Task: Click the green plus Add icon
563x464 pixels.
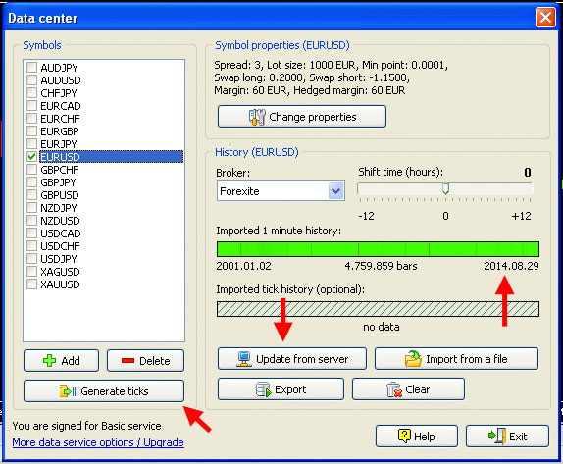Action: point(50,360)
